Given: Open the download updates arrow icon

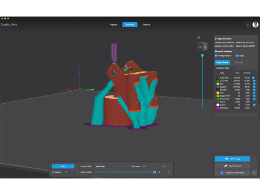Looking at the screenshot, I should click(248, 25).
